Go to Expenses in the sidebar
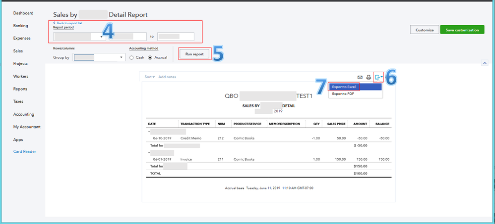The image size is (495, 224). click(22, 39)
